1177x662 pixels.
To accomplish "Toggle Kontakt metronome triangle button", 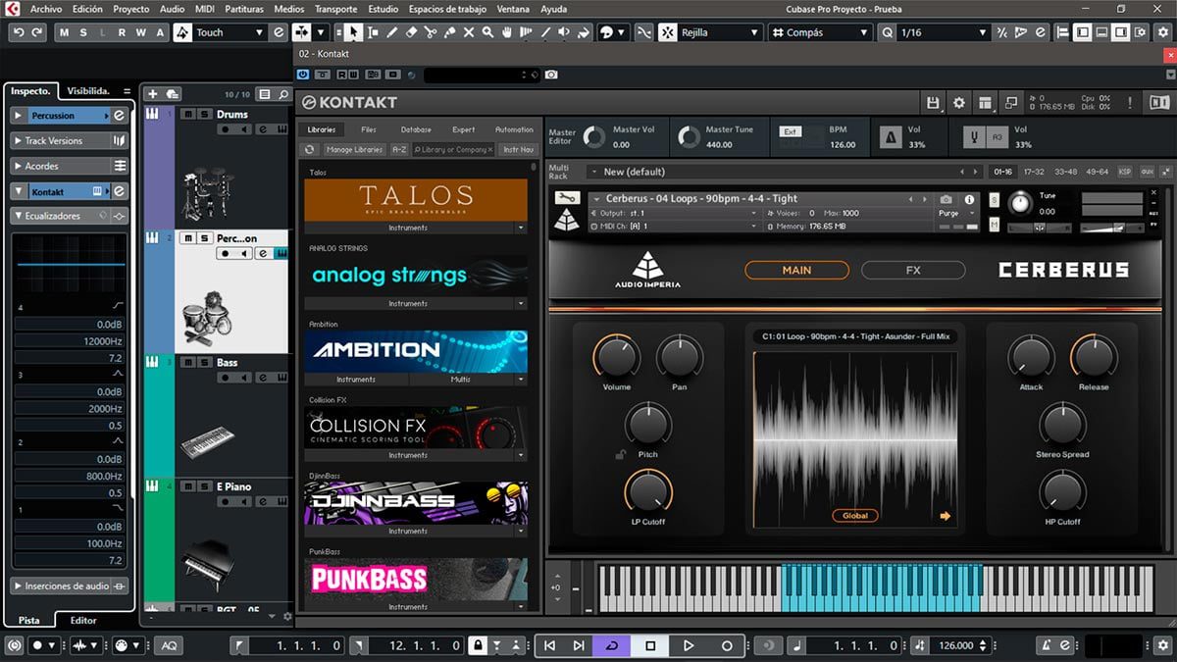I will (891, 136).
